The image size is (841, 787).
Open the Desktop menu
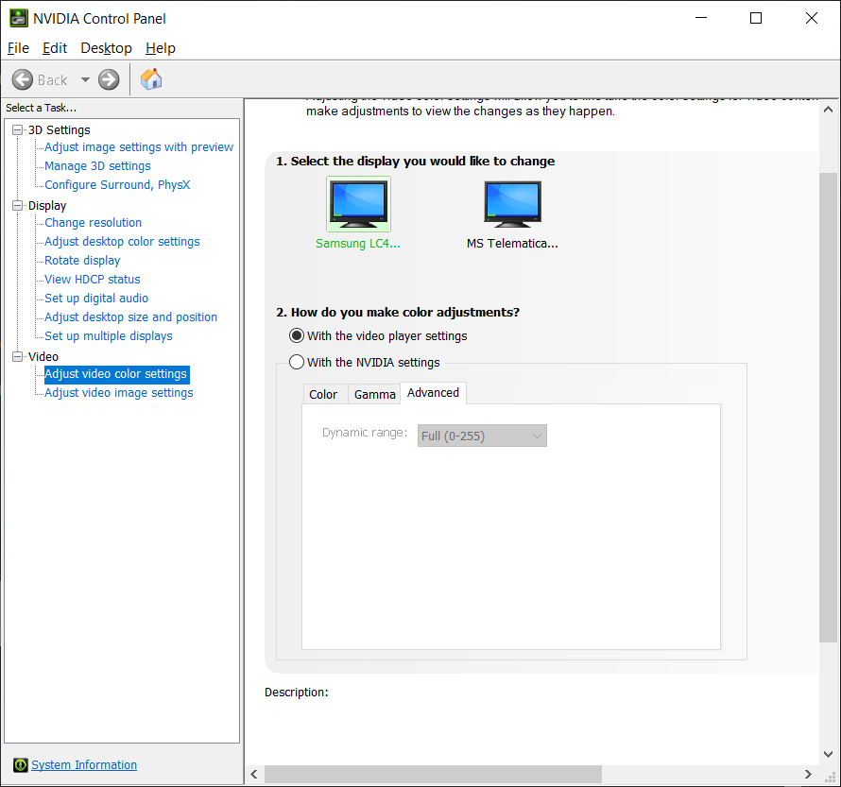106,48
